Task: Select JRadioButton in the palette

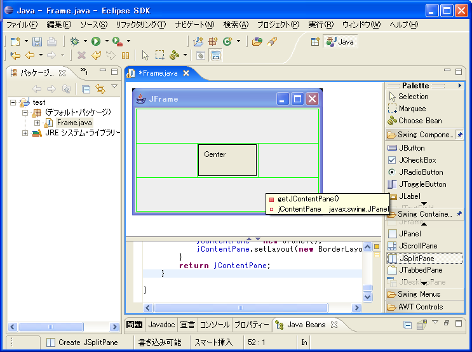Action: point(424,172)
